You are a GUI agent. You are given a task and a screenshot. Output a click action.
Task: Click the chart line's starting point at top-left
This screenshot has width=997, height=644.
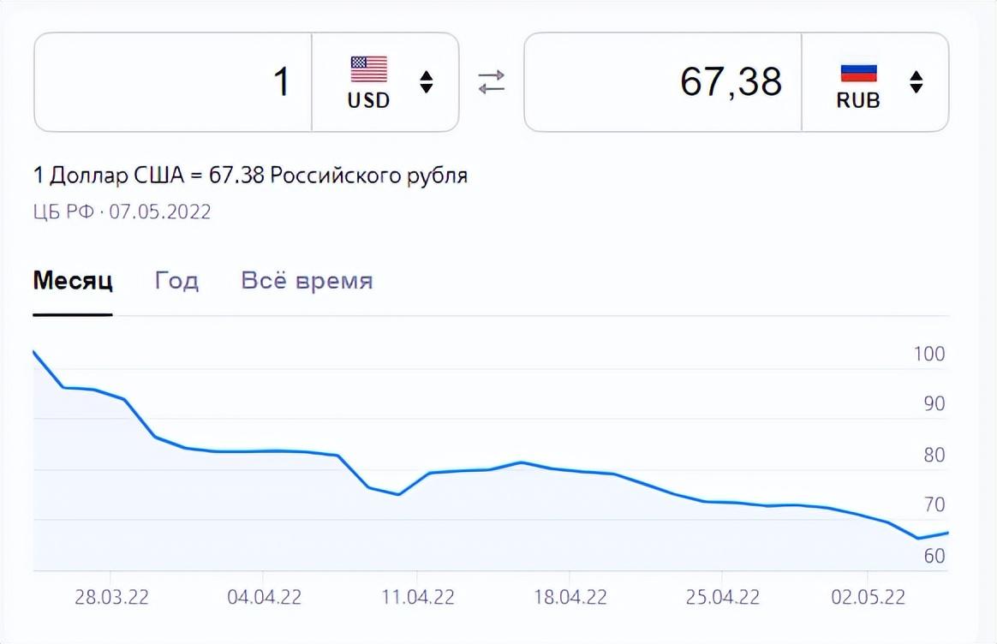(x=35, y=352)
